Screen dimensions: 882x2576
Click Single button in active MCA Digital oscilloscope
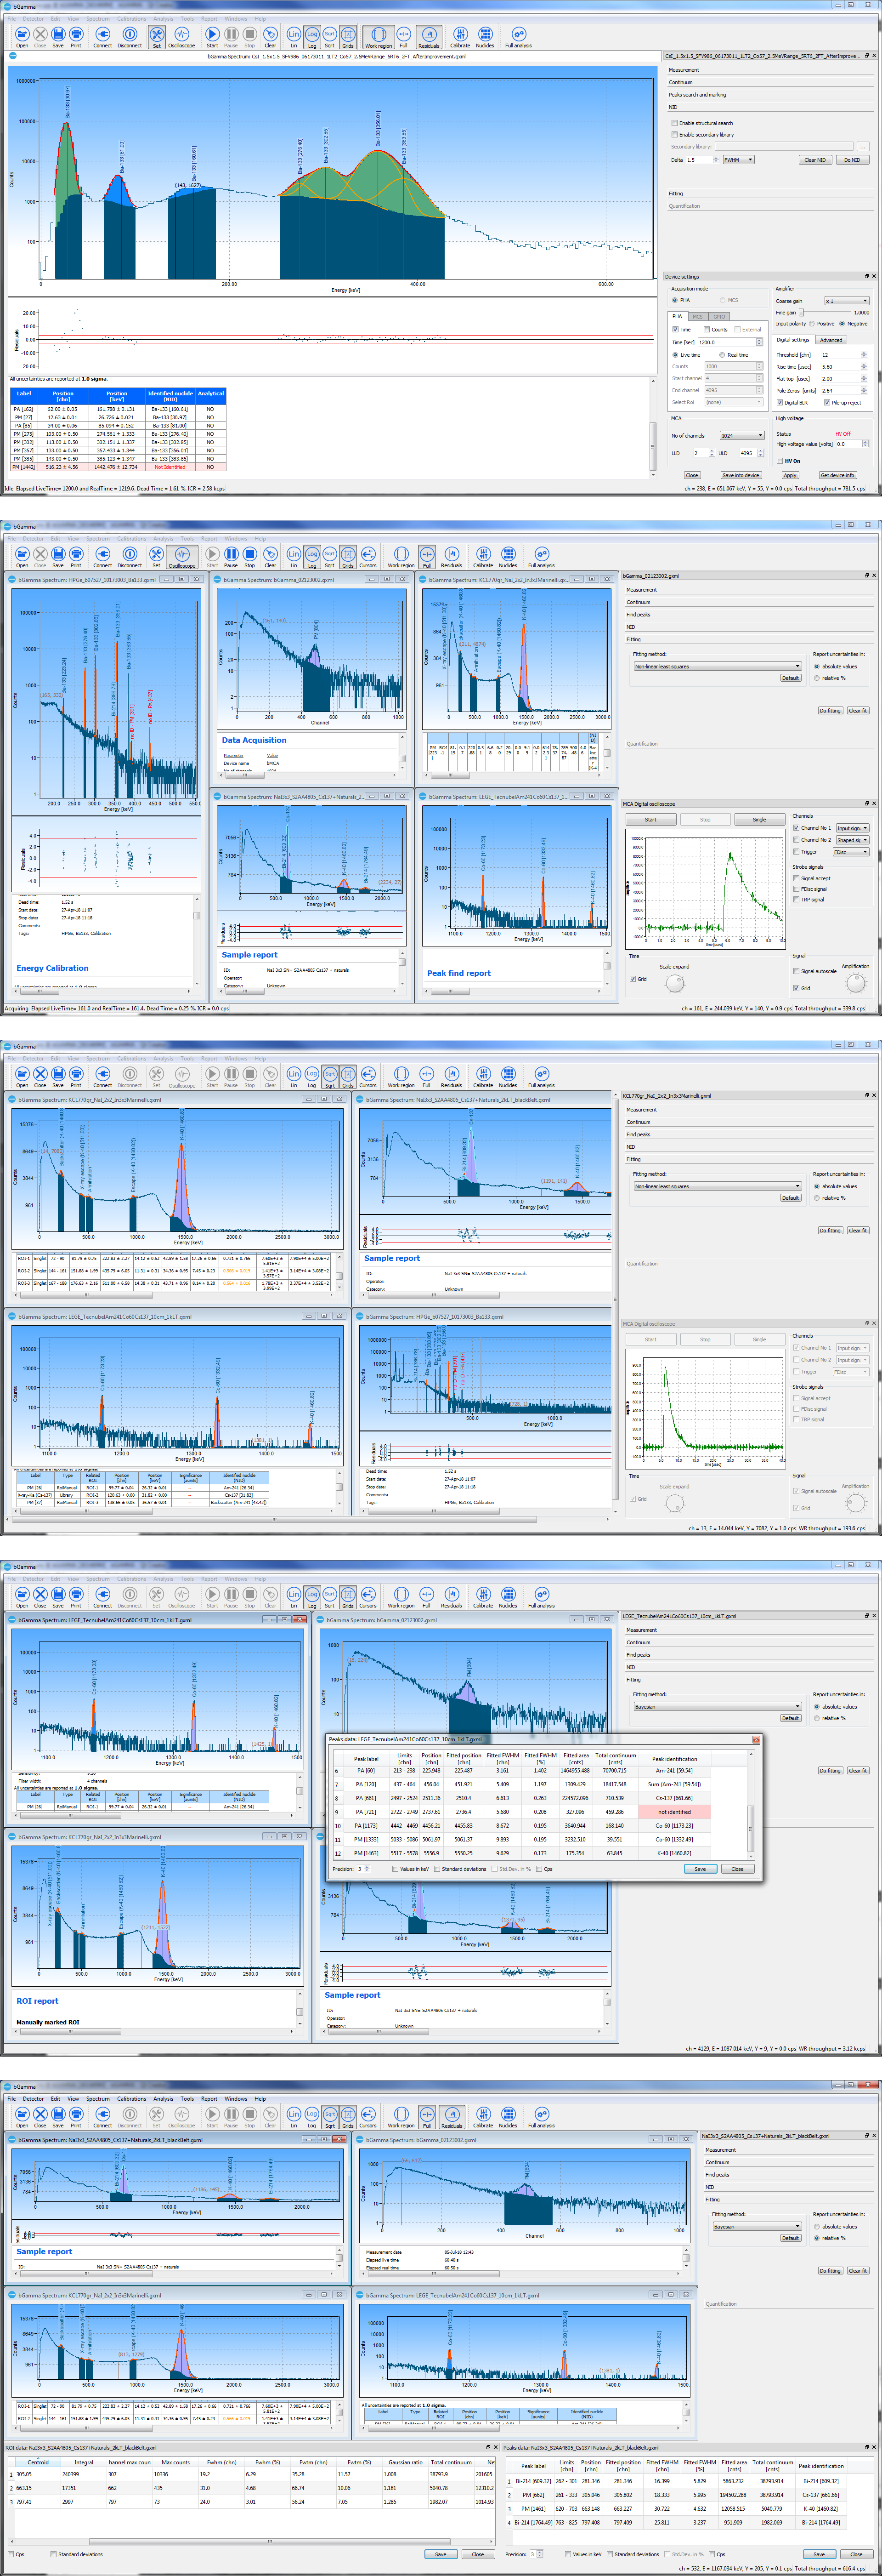(x=759, y=819)
